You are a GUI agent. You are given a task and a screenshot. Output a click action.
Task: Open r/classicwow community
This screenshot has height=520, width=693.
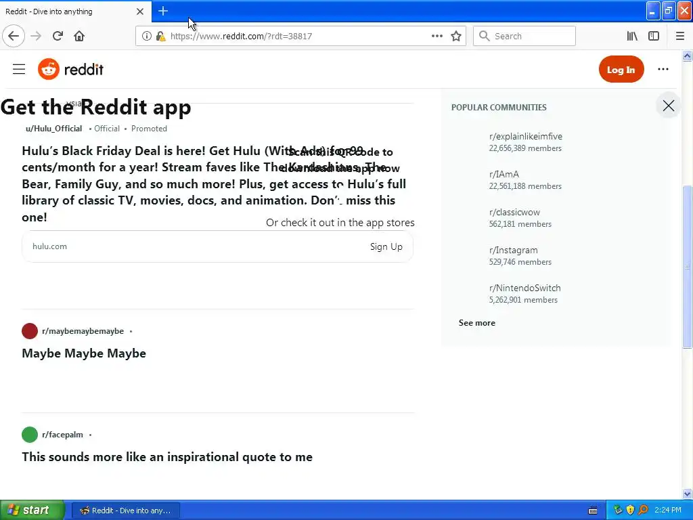point(514,212)
